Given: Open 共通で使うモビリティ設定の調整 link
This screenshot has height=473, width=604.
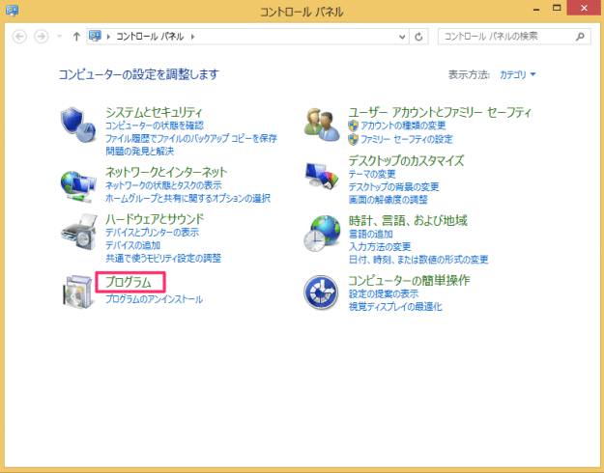Looking at the screenshot, I should [x=163, y=258].
